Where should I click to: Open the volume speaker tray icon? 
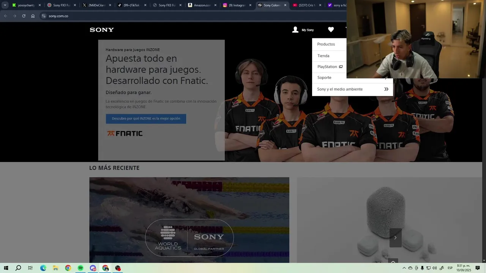[434, 268]
